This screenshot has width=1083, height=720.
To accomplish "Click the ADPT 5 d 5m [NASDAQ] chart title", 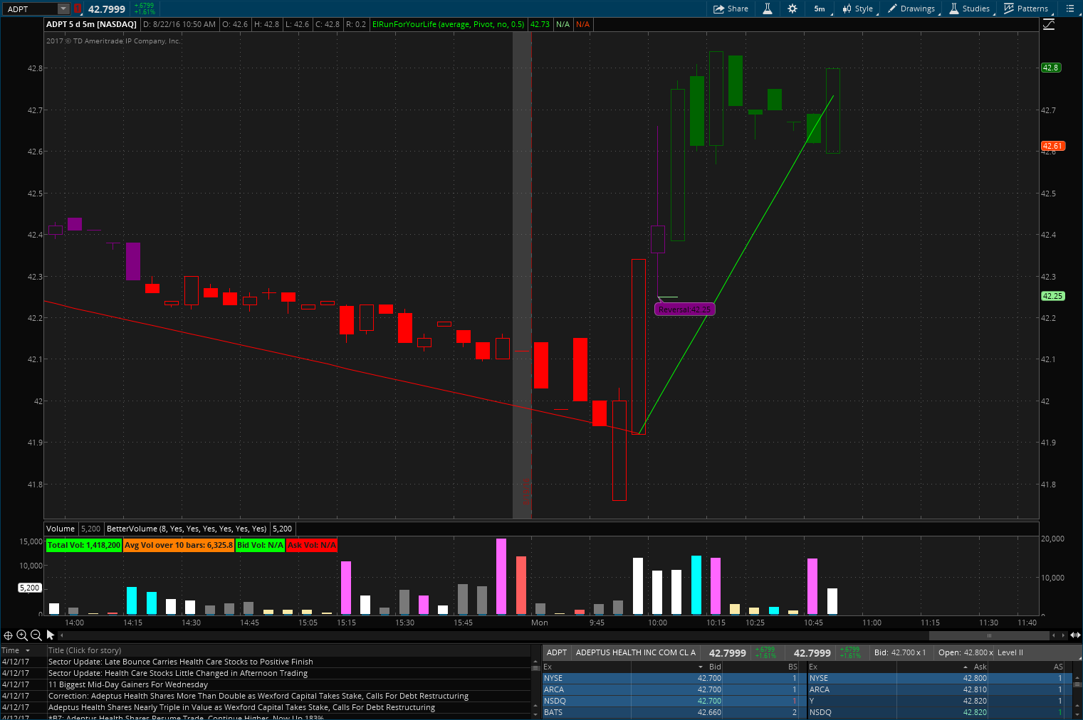I will point(91,24).
